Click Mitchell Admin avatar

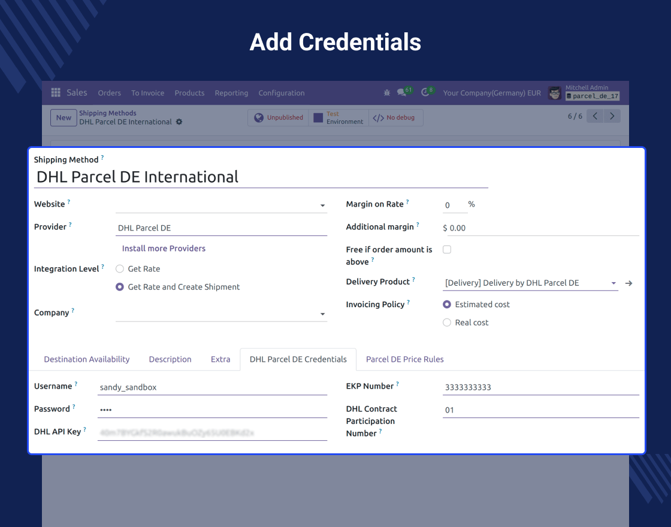[555, 93]
